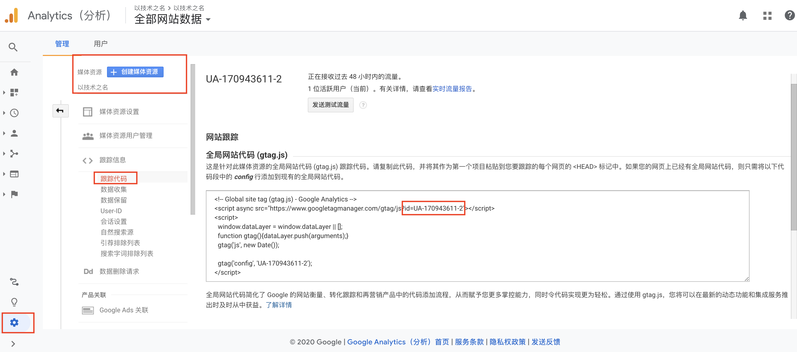Switch to the 用户 tab
The width and height of the screenshot is (797, 352).
pyautogui.click(x=101, y=44)
